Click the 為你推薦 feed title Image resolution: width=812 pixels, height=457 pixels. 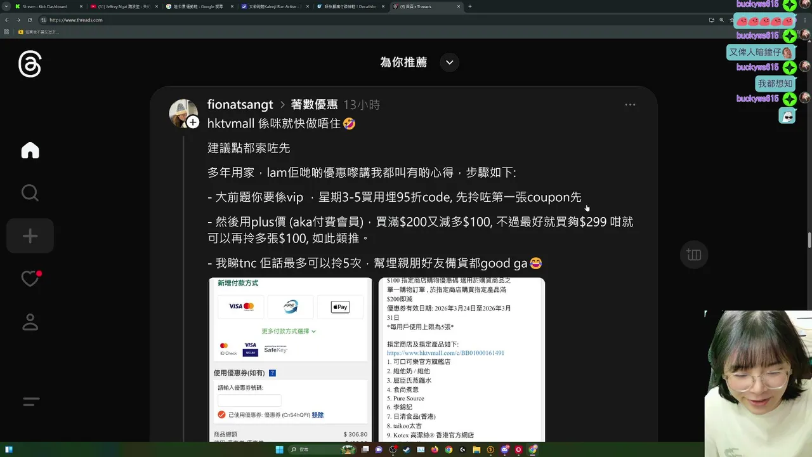tap(403, 62)
